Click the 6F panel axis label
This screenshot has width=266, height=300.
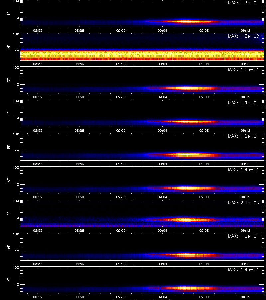(x=9, y=180)
